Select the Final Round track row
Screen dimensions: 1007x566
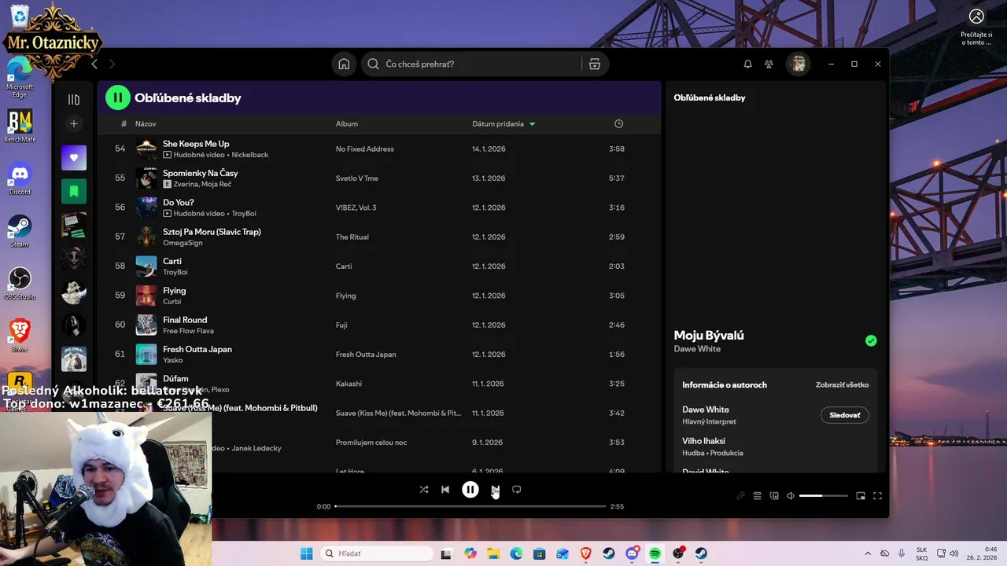click(x=379, y=325)
